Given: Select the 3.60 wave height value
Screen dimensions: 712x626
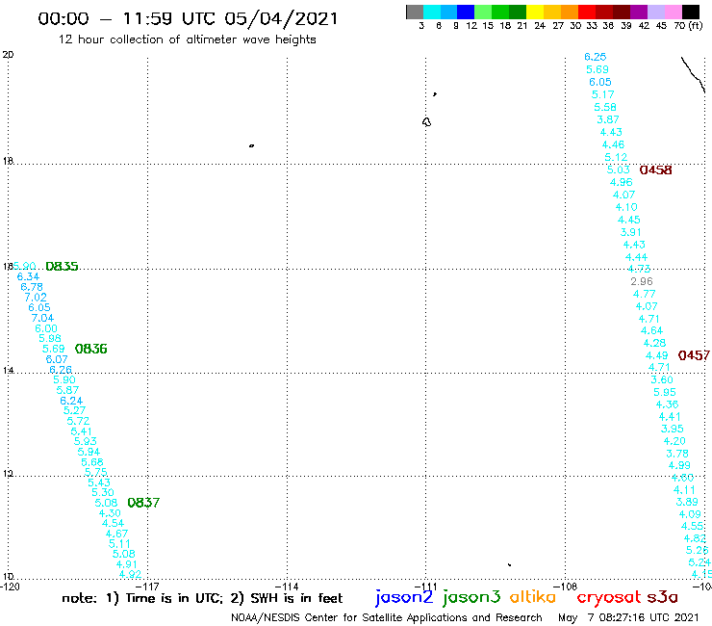Looking at the screenshot, I should (662, 379).
